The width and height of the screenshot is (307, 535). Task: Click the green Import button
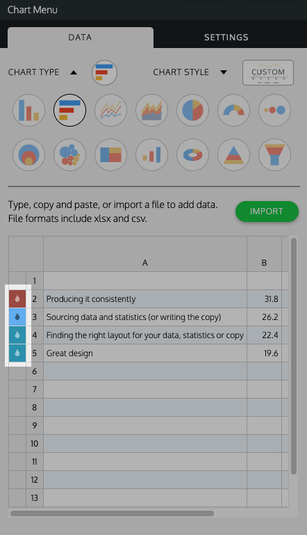tap(267, 211)
